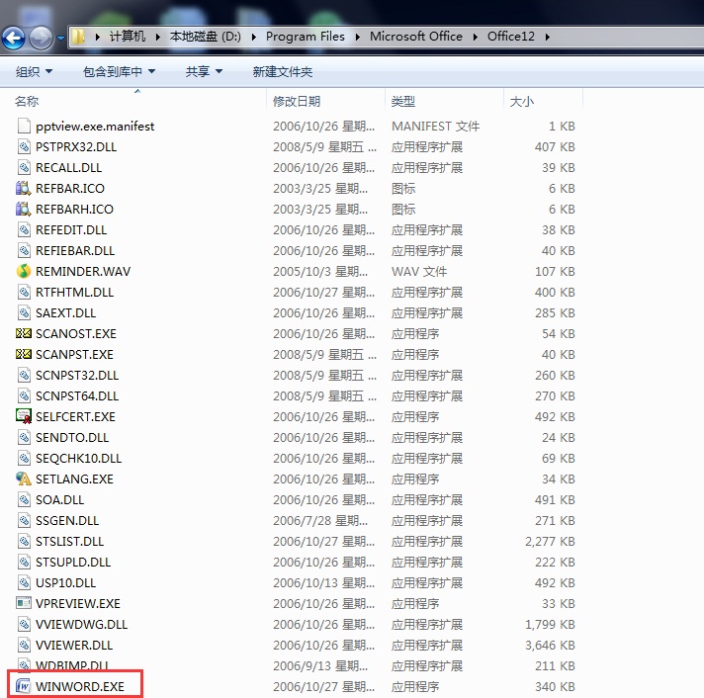Viewport: 704px width, 698px height.
Task: Click the folder icon in address bar
Action: pyautogui.click(x=78, y=37)
